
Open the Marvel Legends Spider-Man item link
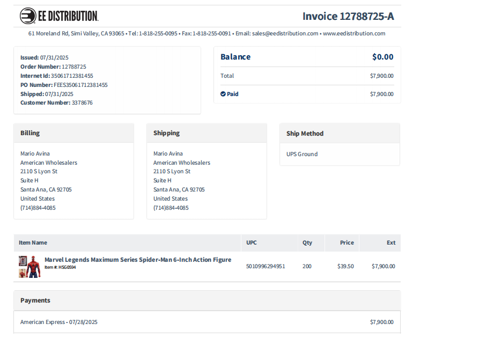point(138,260)
